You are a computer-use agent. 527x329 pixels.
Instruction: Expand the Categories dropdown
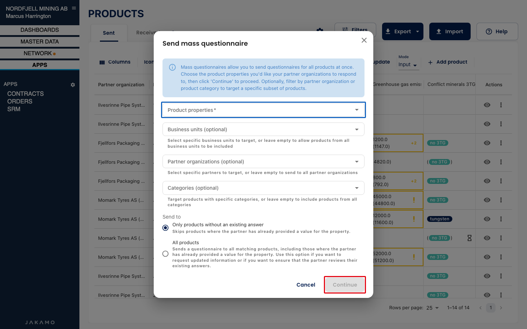point(263,188)
